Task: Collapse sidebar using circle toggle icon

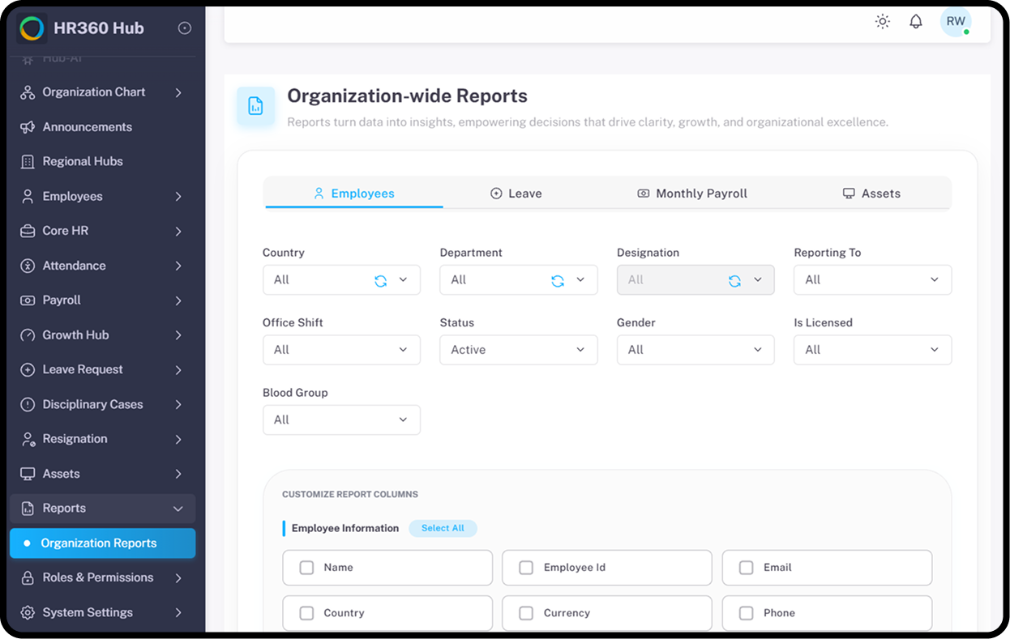Action: 185,28
